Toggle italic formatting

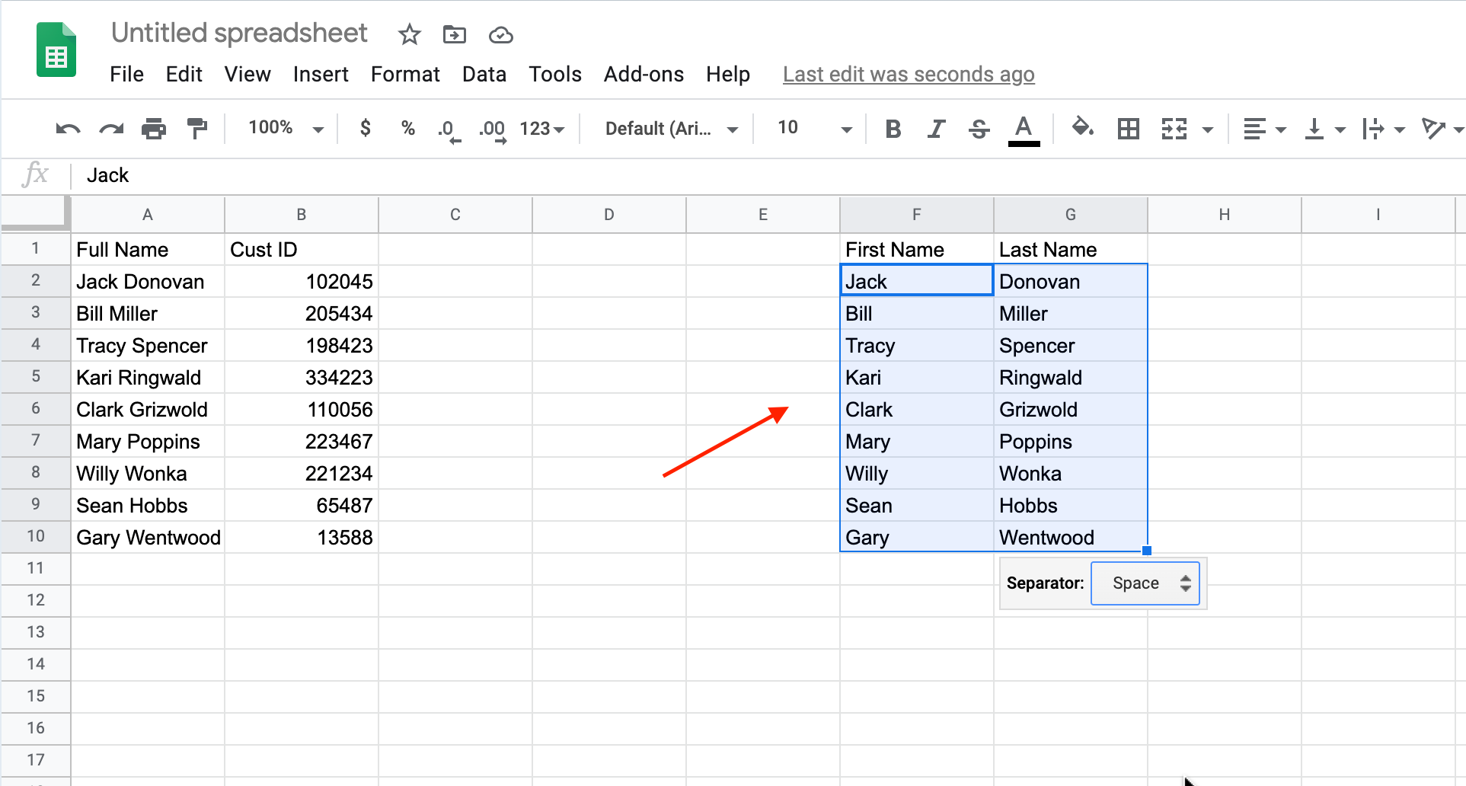point(935,129)
